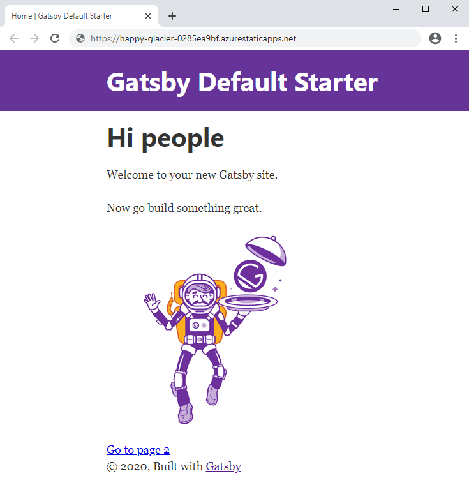Screen dimensions: 469x485
Task: Open the Gatsby link in footer
Action: (x=223, y=466)
